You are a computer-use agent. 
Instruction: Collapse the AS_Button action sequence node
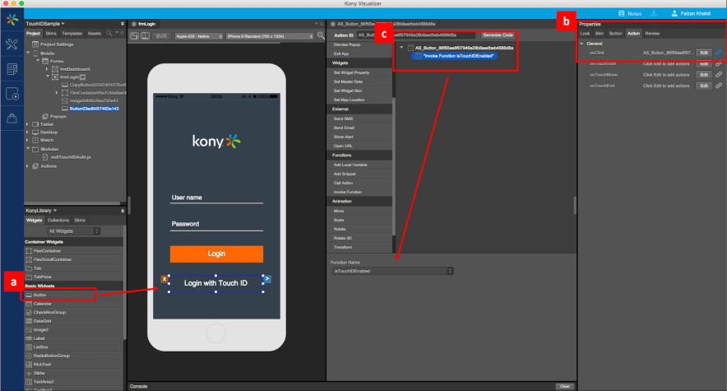pyautogui.click(x=401, y=47)
